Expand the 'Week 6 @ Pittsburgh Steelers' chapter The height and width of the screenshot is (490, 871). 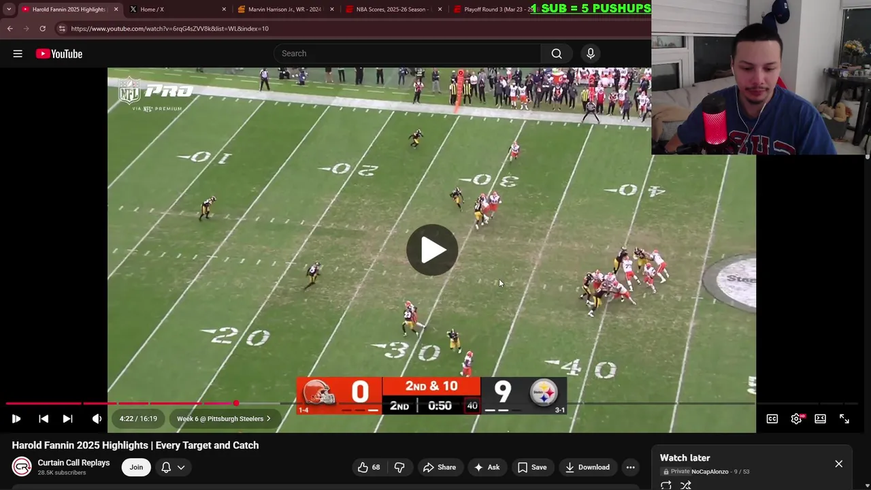pyautogui.click(x=224, y=419)
